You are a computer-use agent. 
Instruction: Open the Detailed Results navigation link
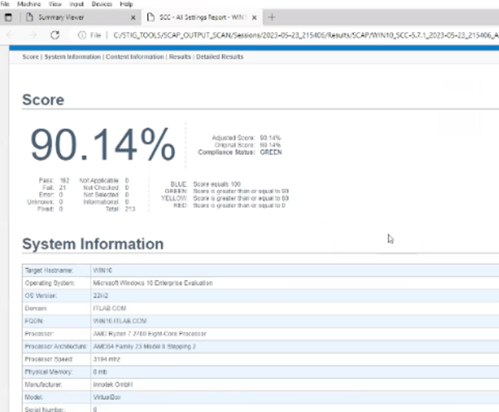220,57
